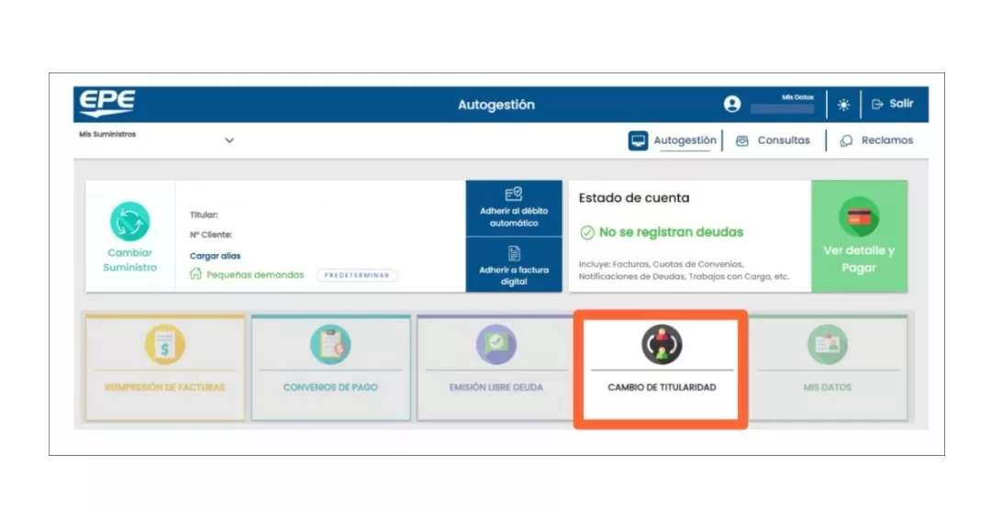This screenshot has height=510, width=991.
Task: Click the Cambiar Suministro round icon
Action: [x=130, y=221]
